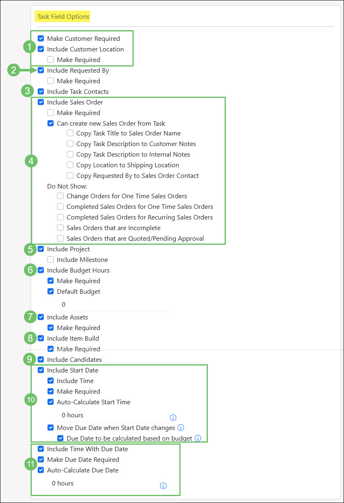This screenshot has width=344, height=503.
Task: Toggle Make Due Date Required
Action: 41,459
